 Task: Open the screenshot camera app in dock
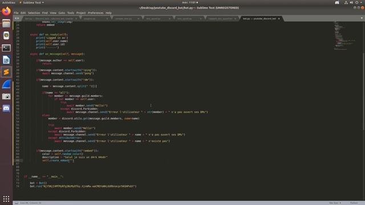pos(6,96)
